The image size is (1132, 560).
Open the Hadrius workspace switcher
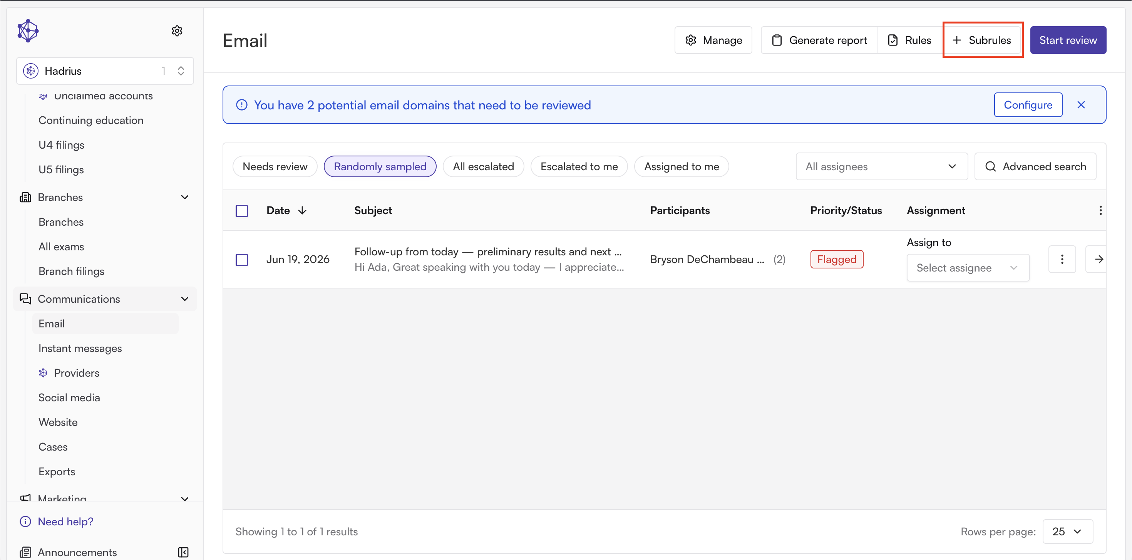point(105,71)
